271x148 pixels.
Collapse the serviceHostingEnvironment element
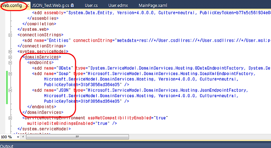tap(10, 118)
